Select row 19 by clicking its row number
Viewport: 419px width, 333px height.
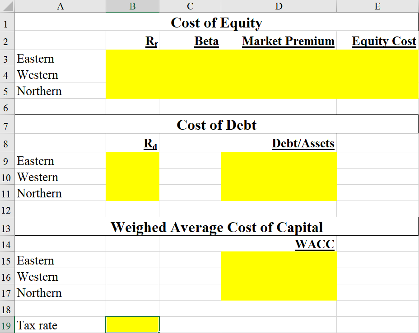coord(6,324)
